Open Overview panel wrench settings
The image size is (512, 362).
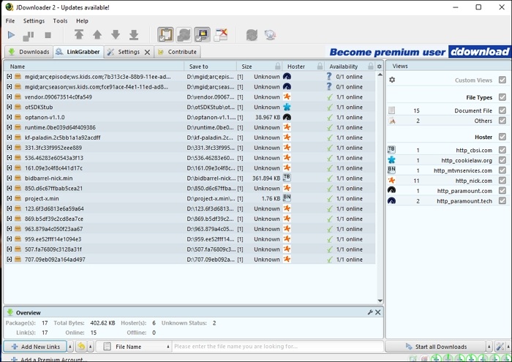[370, 312]
